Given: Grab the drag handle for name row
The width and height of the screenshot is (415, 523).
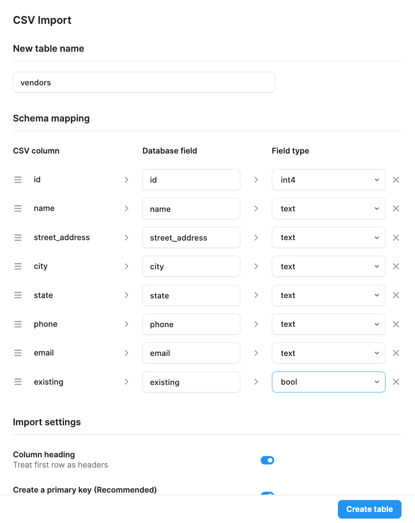Looking at the screenshot, I should click(x=18, y=209).
